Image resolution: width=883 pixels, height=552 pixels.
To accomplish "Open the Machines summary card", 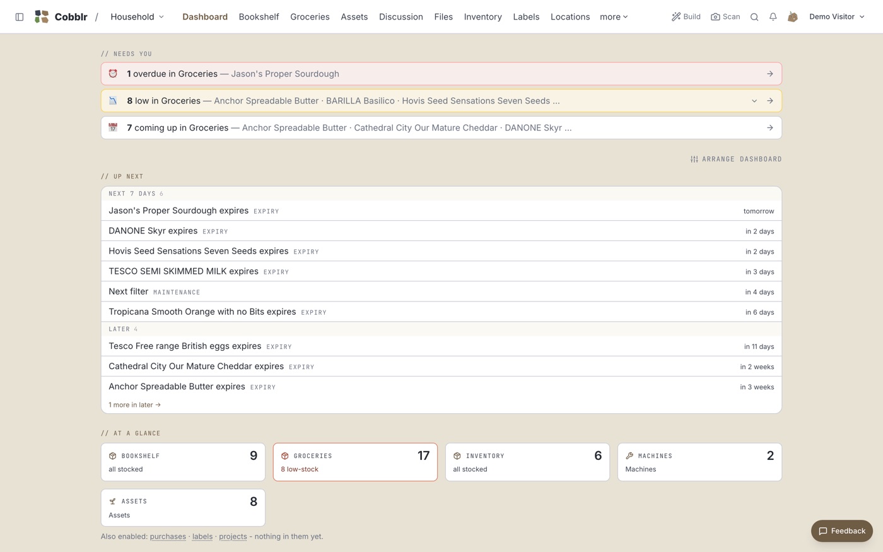I will click(699, 462).
